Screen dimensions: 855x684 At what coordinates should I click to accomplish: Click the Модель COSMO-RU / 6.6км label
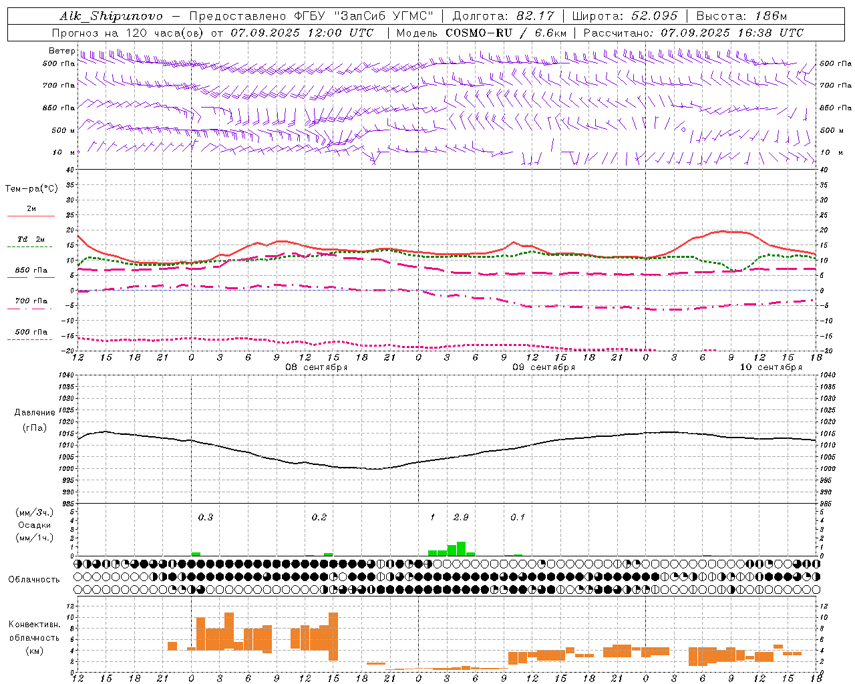click(x=482, y=33)
